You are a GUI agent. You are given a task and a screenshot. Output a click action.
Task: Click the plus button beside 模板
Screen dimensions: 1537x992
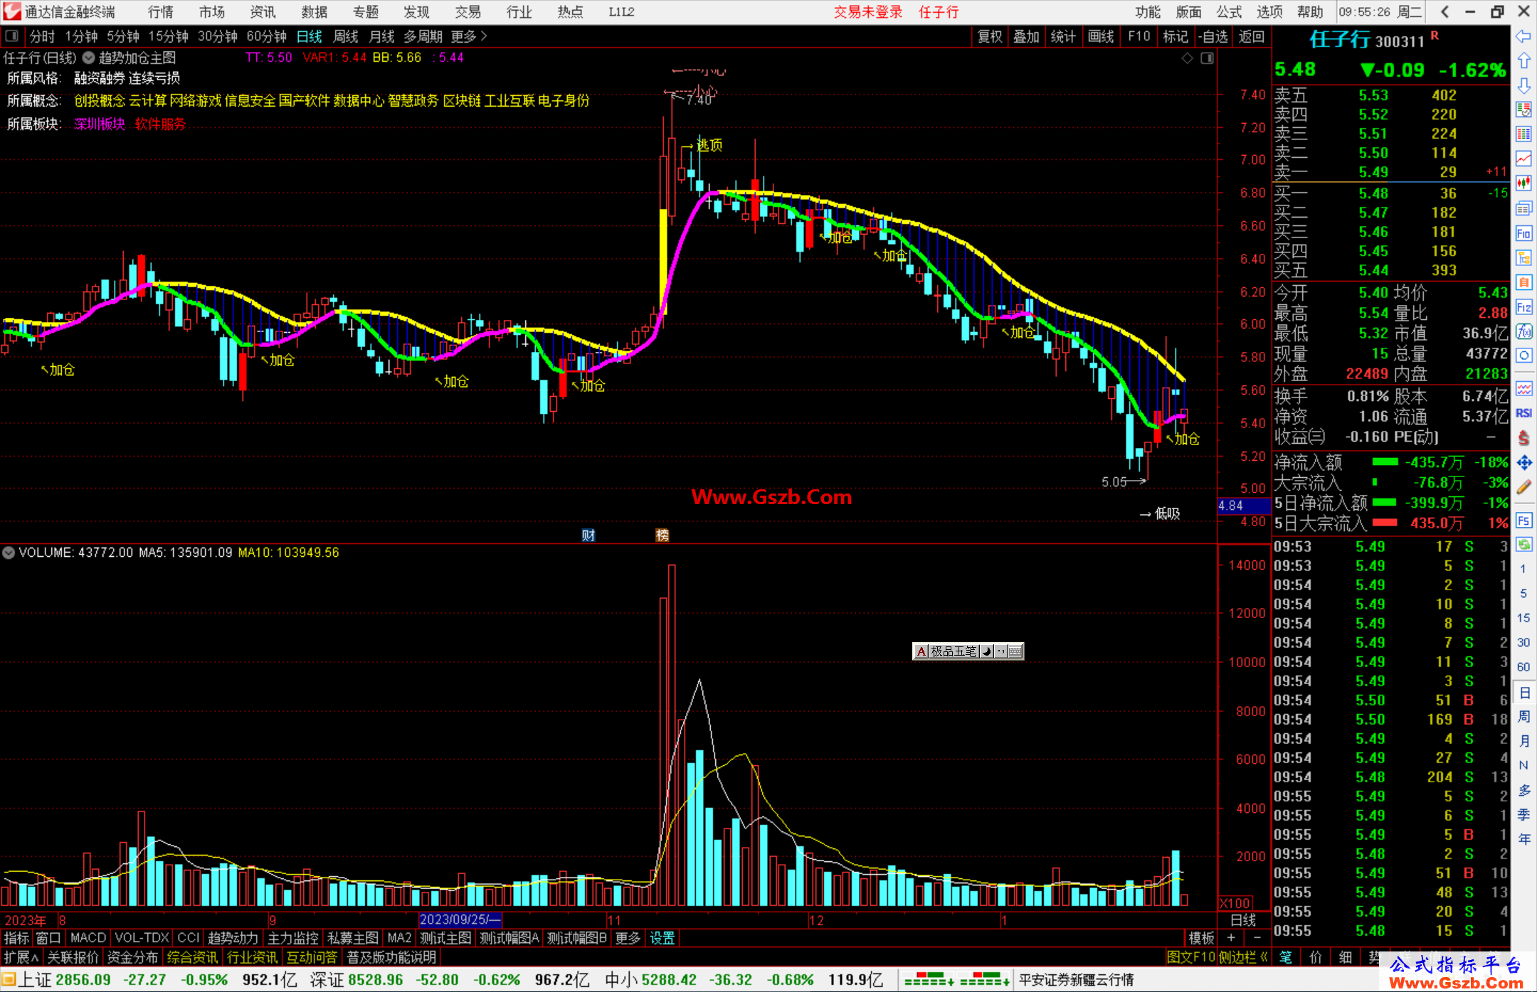click(x=1231, y=938)
